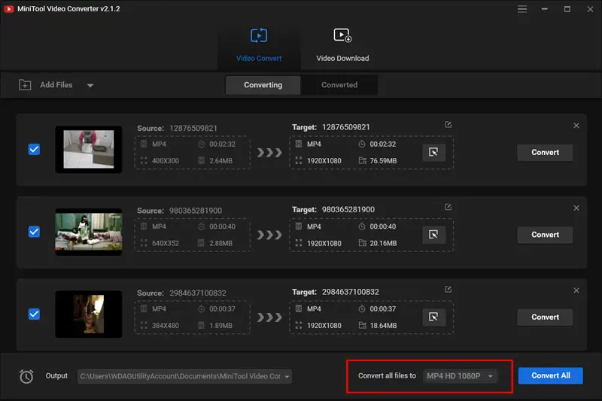The image size is (602, 401).
Task: Remove the 980365281900 video from list
Action: point(576,208)
